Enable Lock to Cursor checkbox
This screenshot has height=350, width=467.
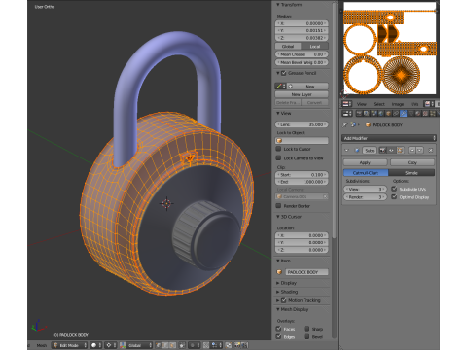pyautogui.click(x=278, y=149)
